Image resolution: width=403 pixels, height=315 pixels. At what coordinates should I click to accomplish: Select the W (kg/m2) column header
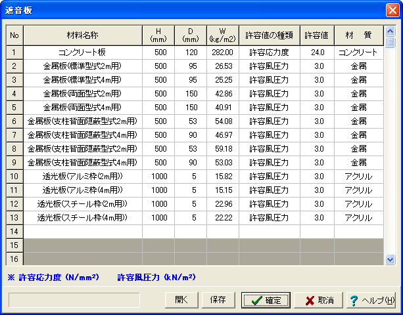(223, 35)
